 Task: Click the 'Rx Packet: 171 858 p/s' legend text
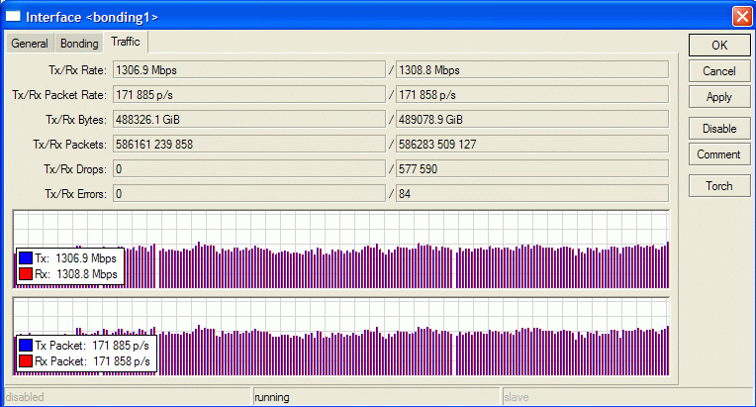(x=93, y=361)
